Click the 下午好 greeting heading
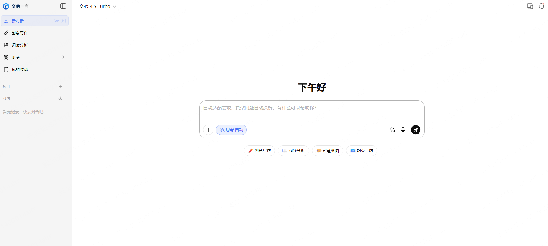The width and height of the screenshot is (548, 246). click(x=312, y=87)
